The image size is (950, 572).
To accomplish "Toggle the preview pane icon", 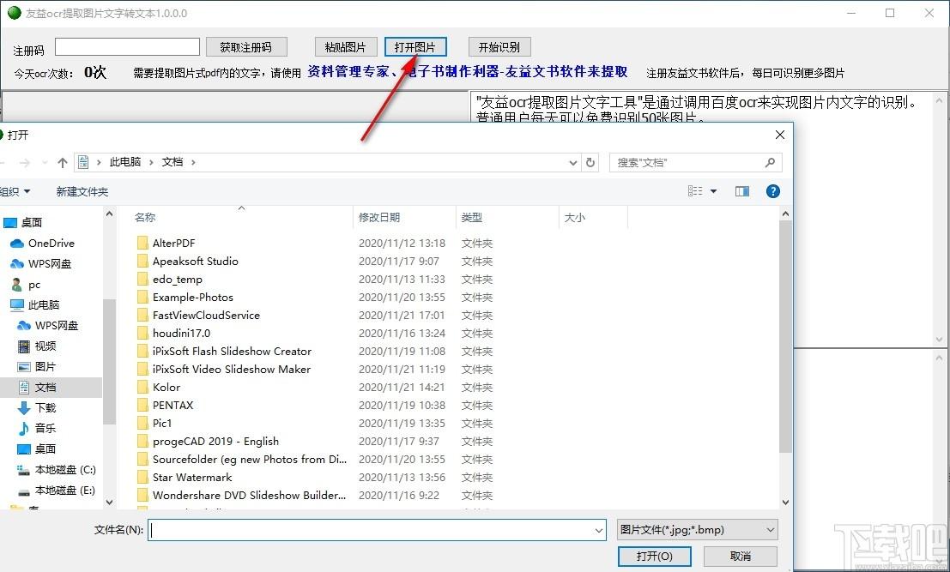I will click(x=742, y=191).
